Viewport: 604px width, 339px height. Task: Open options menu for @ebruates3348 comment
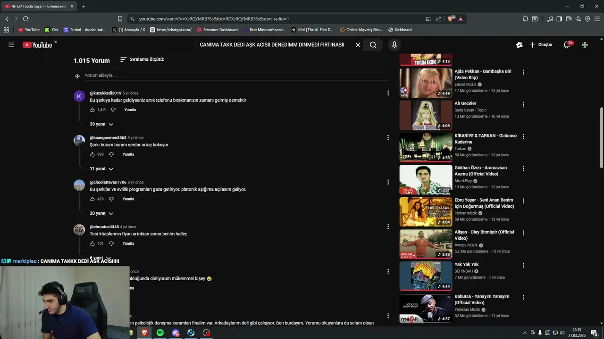tap(388, 226)
